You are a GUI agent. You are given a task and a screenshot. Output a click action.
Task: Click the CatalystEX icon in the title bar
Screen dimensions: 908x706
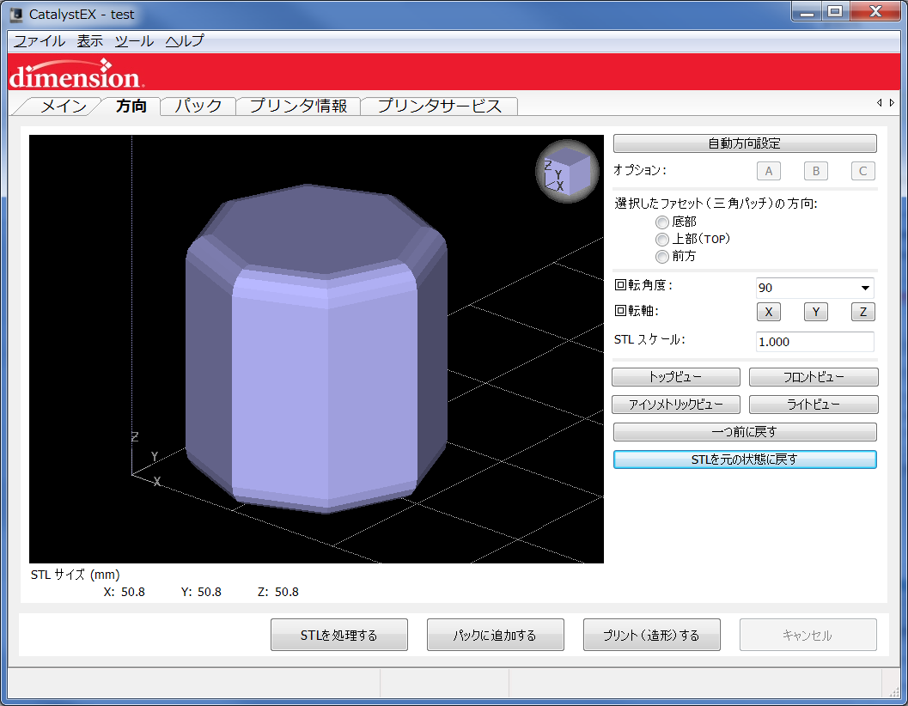pos(16,12)
